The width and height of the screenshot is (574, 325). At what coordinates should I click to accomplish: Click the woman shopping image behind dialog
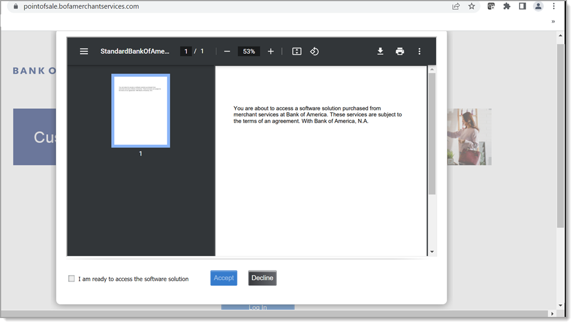[x=469, y=136]
